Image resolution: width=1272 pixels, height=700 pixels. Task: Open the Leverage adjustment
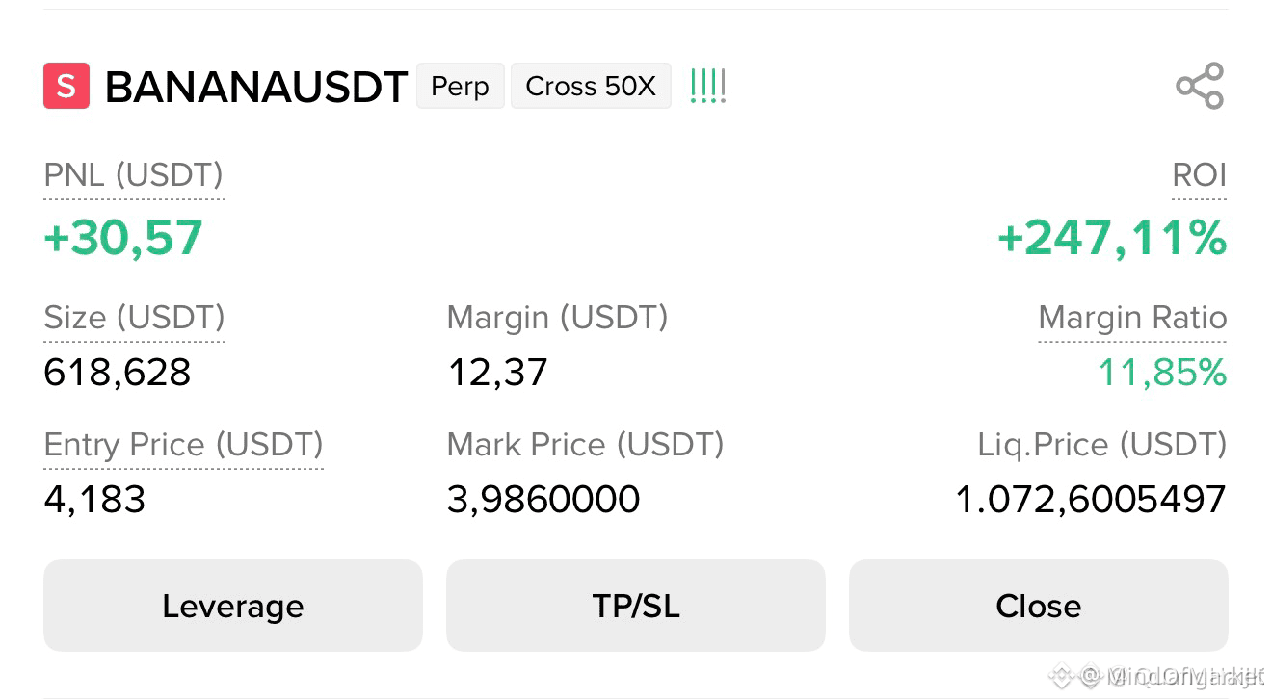coord(233,606)
